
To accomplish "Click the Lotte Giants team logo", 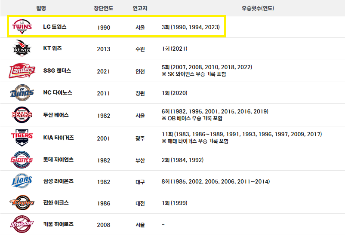I will (22, 160).
